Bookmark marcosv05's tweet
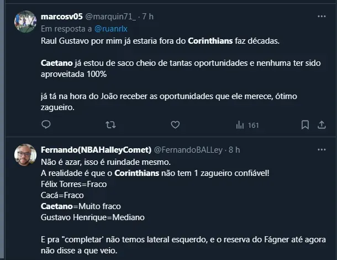 click(x=302, y=125)
